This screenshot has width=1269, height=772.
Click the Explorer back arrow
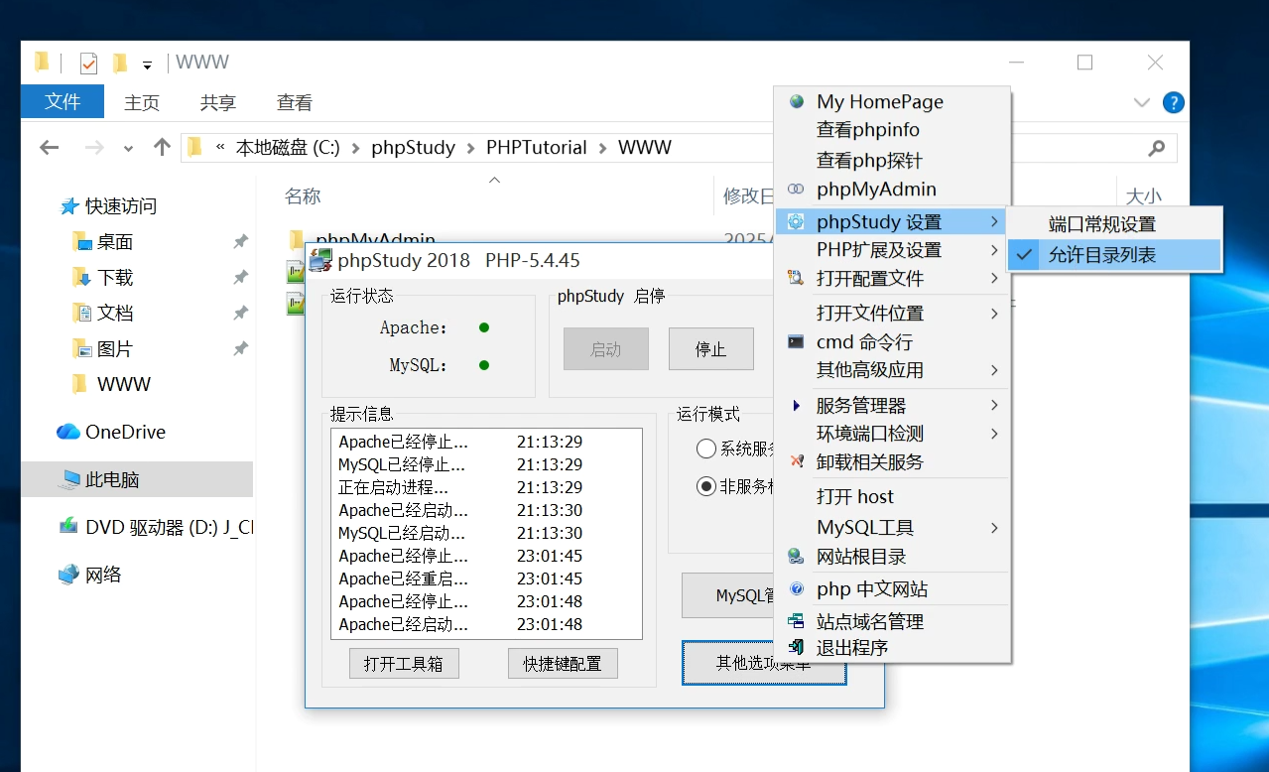coord(49,148)
